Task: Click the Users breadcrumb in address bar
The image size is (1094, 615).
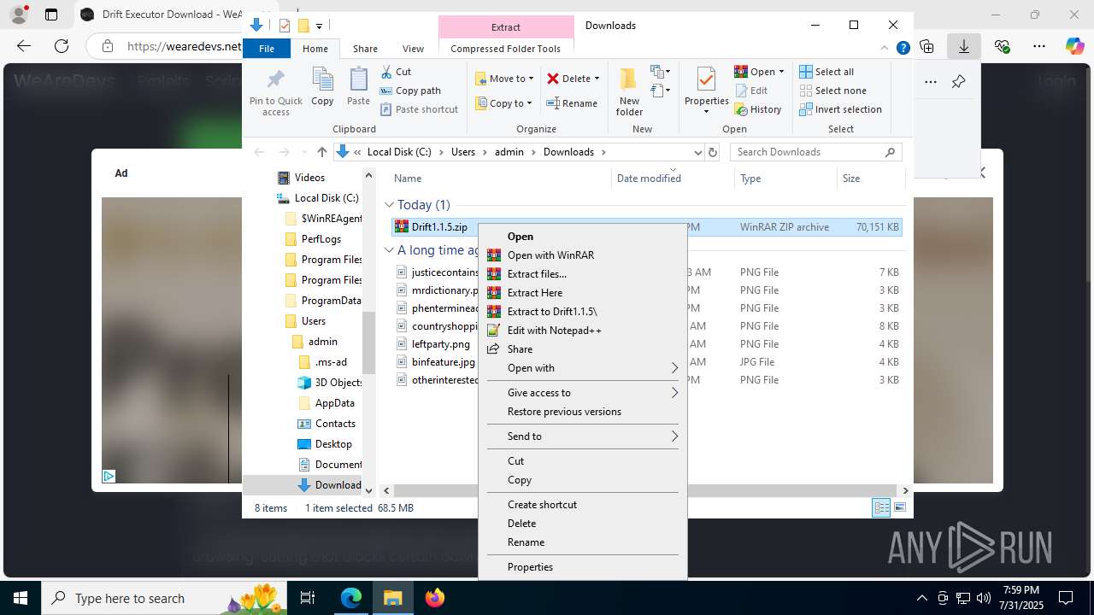Action: [x=462, y=152]
